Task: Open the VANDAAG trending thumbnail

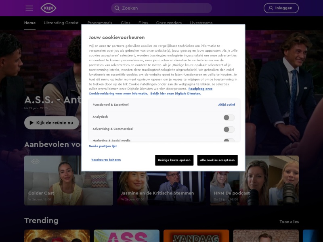Action: [196, 236]
